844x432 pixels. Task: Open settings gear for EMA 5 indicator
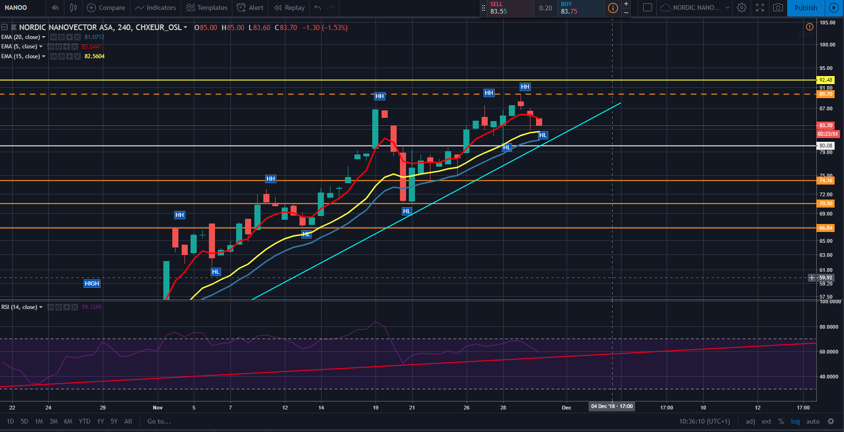[x=59, y=46]
